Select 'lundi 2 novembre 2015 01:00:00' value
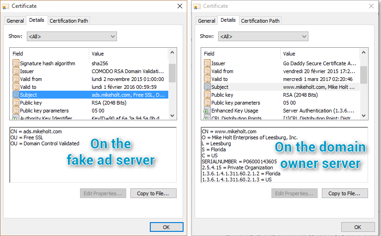This screenshot has height=236, width=381. [128, 79]
